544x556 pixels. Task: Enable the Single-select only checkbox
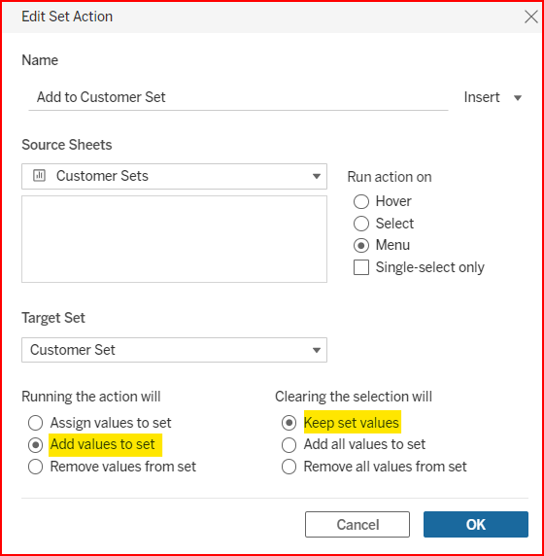click(x=361, y=267)
